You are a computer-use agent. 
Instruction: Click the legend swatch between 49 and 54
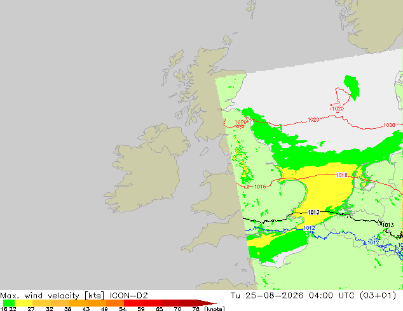point(115,303)
